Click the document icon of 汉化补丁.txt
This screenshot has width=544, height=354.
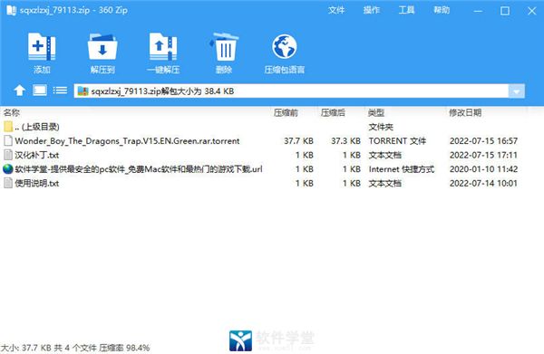coord(8,155)
